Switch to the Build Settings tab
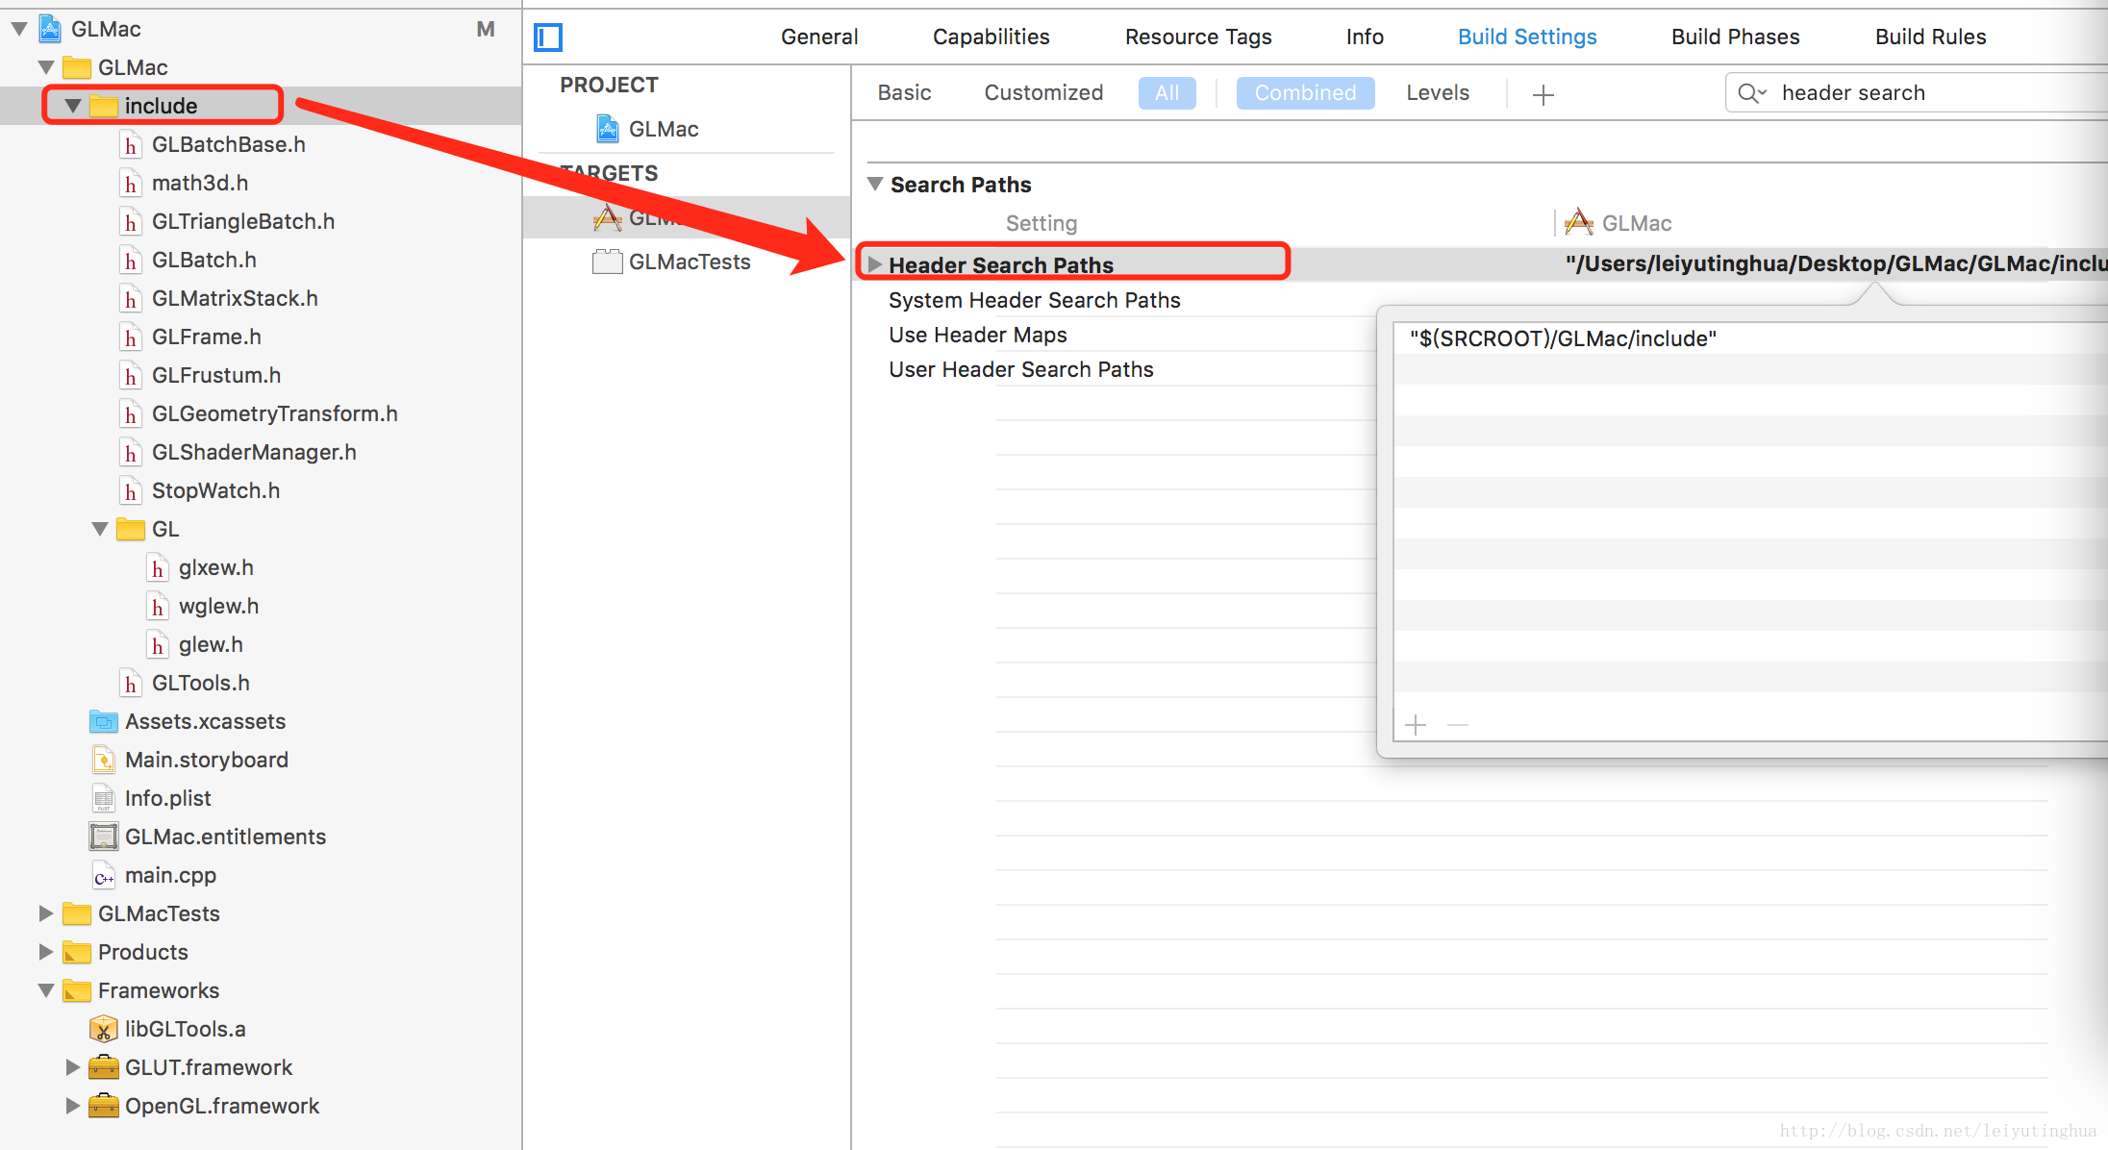 [1527, 37]
